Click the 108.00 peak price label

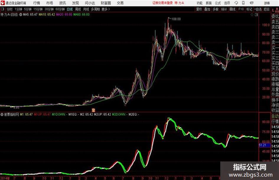pos(176,19)
